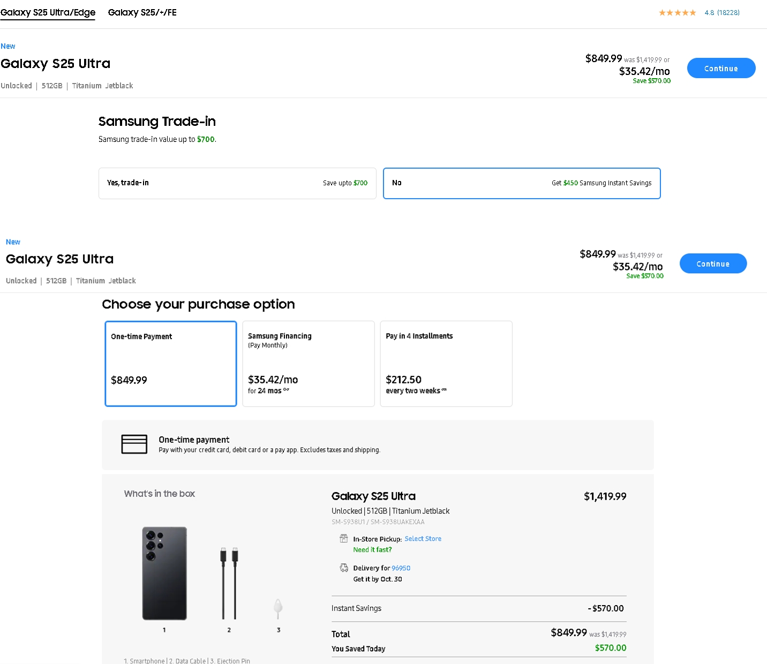767x664 pixels.
Task: Click the Galaxy S25 Ultra smartphone image
Action: [x=164, y=574]
